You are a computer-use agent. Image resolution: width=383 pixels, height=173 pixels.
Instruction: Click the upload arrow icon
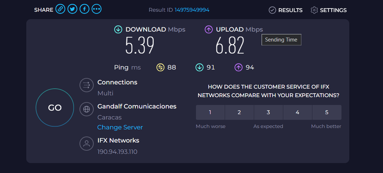point(209,29)
